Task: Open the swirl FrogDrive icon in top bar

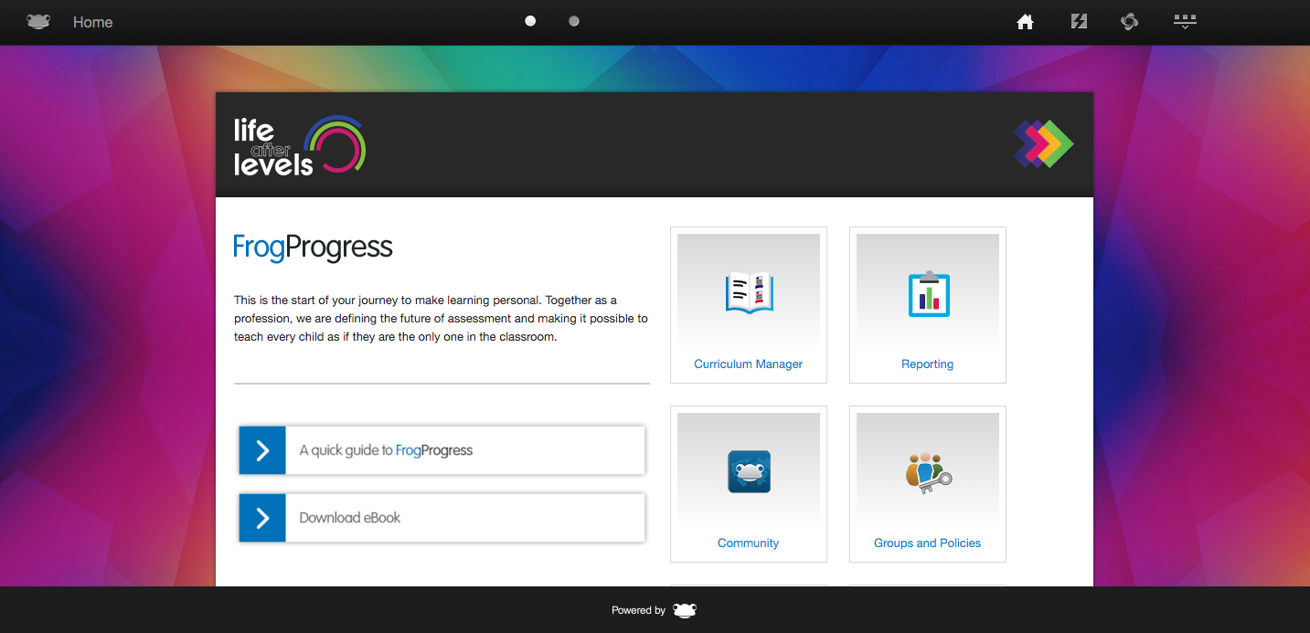Action: point(1130,21)
